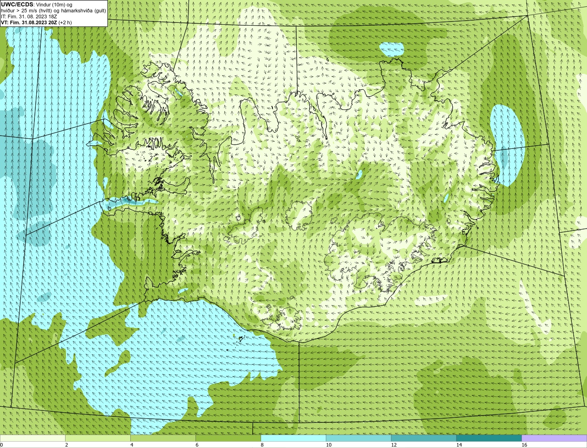Click the 0–2 m/s pale yellow legend swatch
The height and width of the screenshot is (448, 587).
[33, 438]
